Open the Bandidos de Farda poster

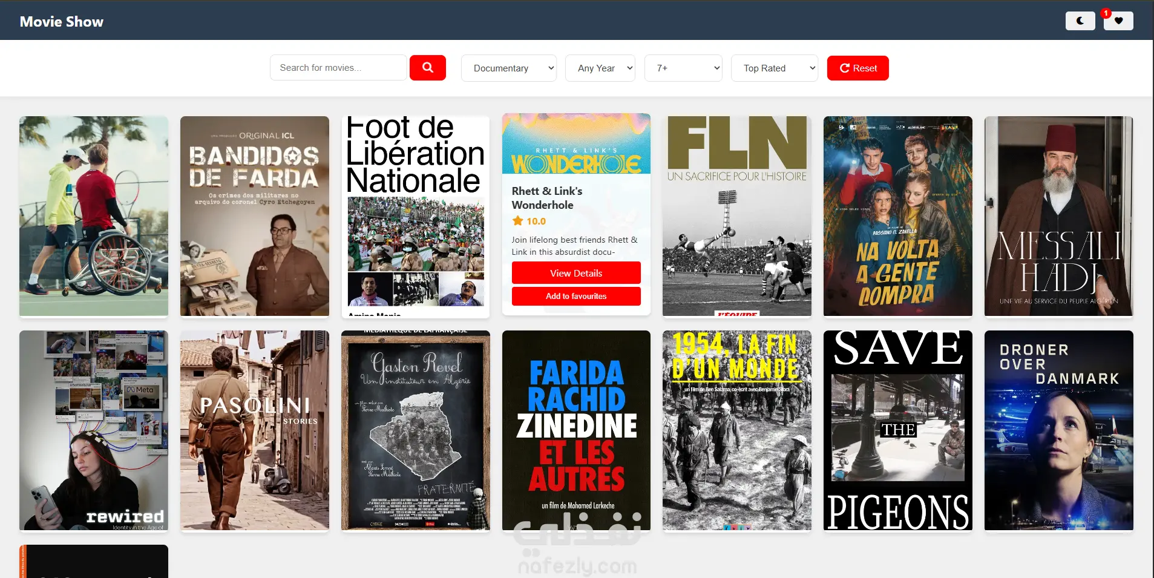pyautogui.click(x=255, y=216)
